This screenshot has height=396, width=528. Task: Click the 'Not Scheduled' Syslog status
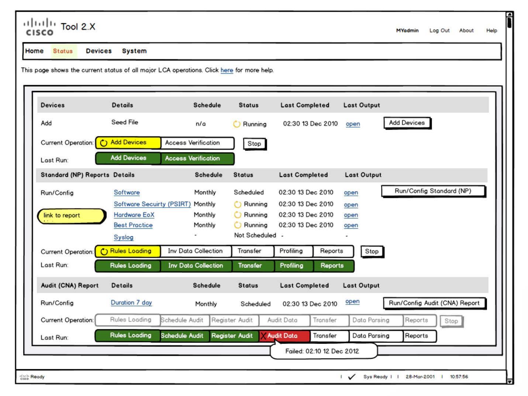tap(255, 235)
